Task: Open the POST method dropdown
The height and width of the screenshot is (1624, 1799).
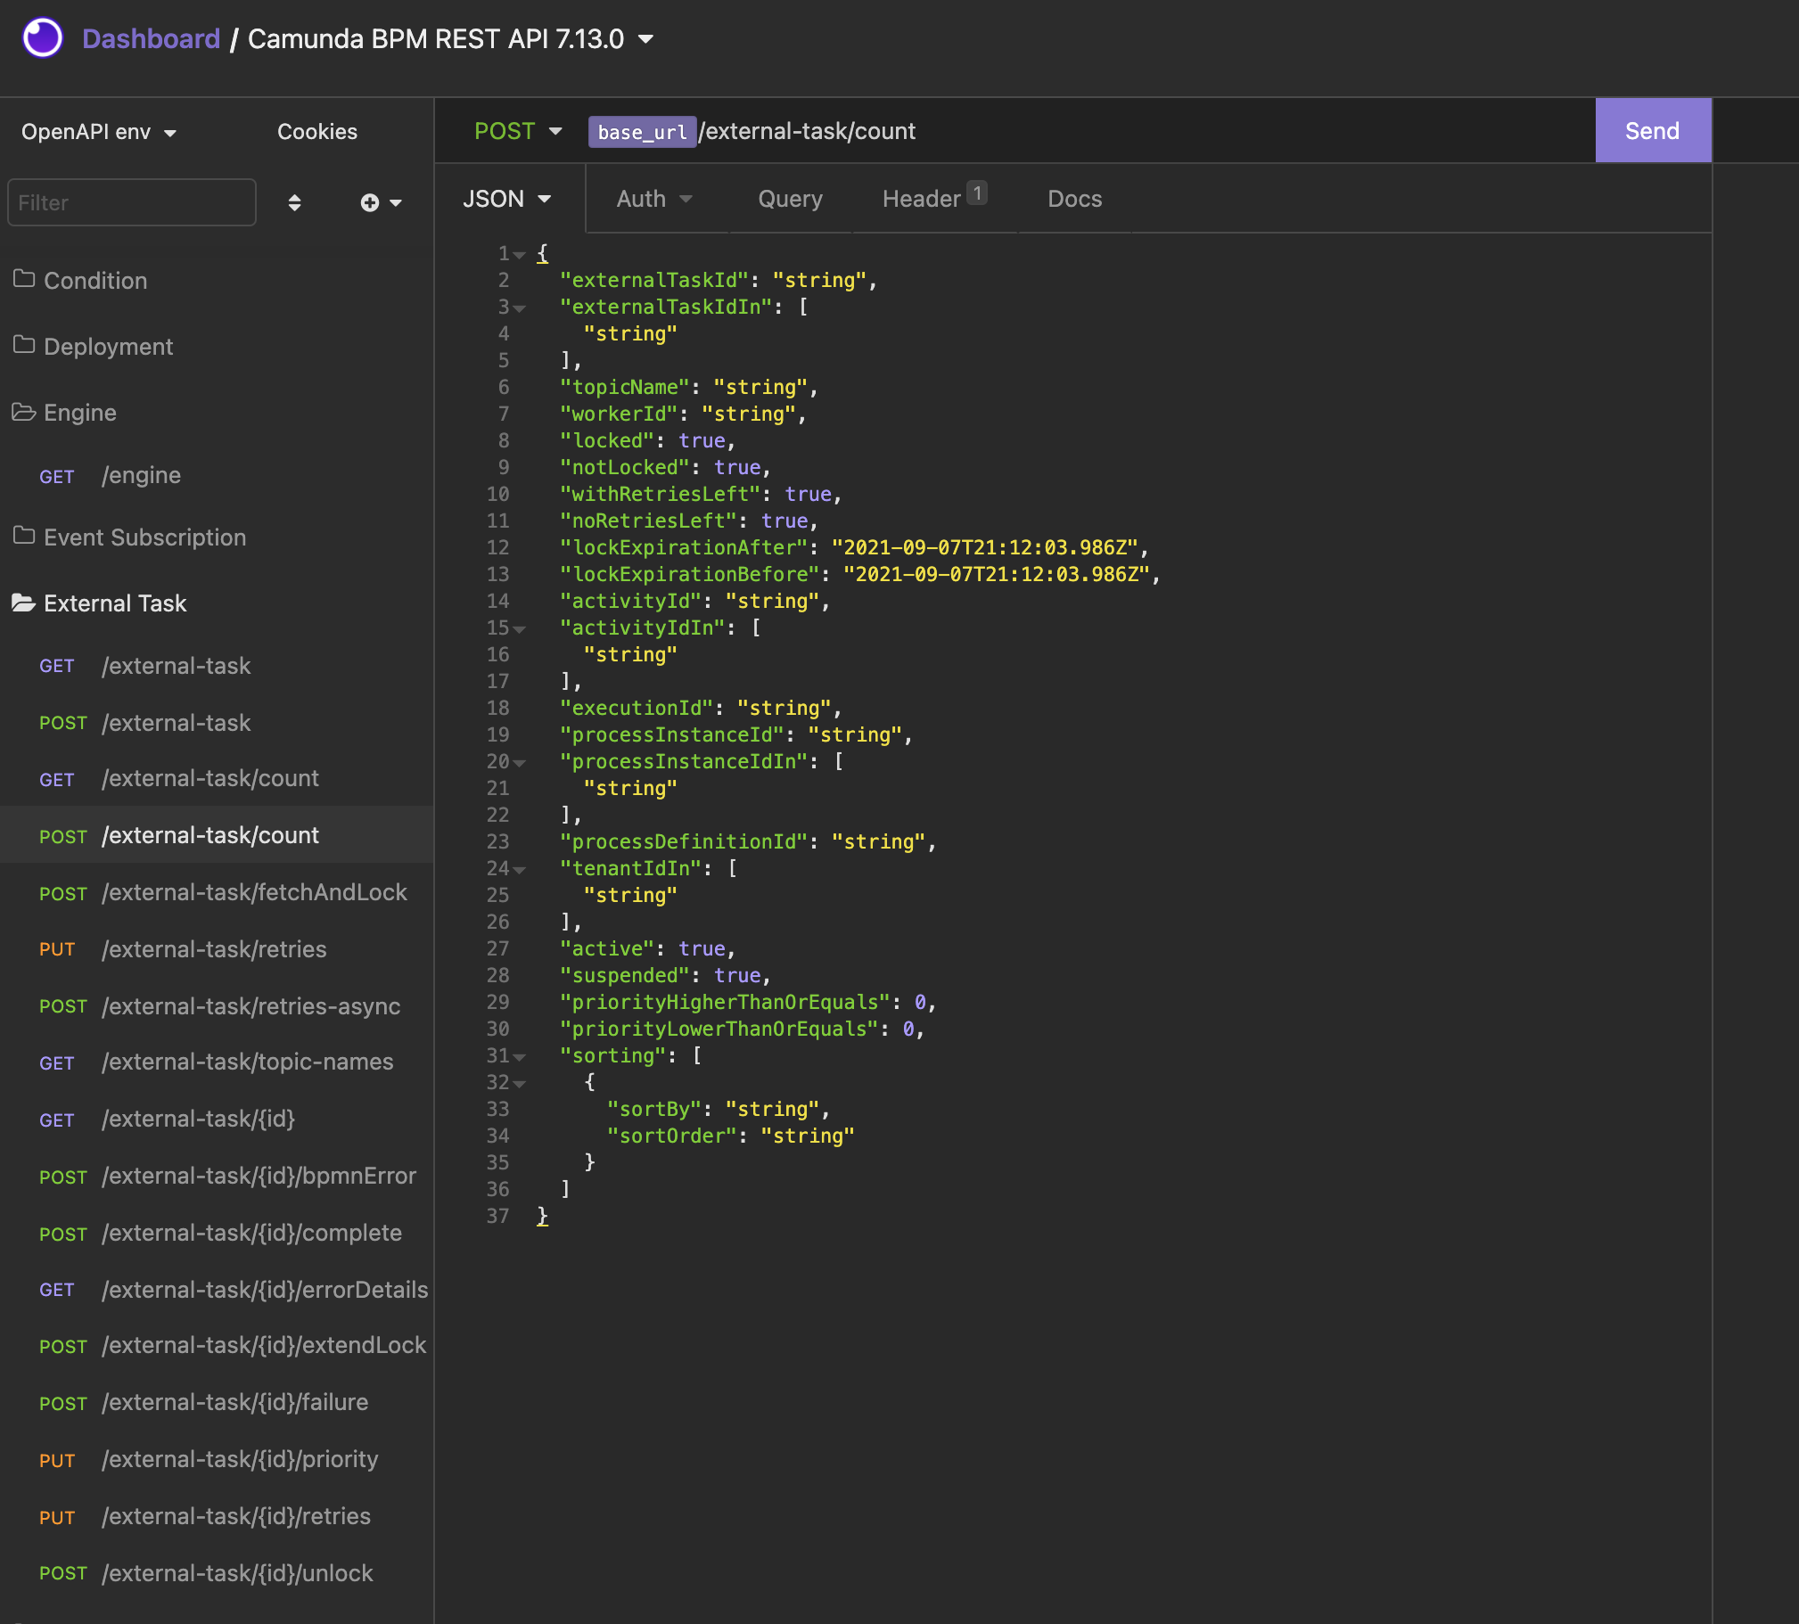Action: (x=518, y=131)
